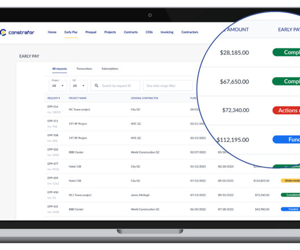Image resolution: width=300 pixels, height=250 pixels.
Task: Go to Prequal in navigation
Action: pos(91,32)
